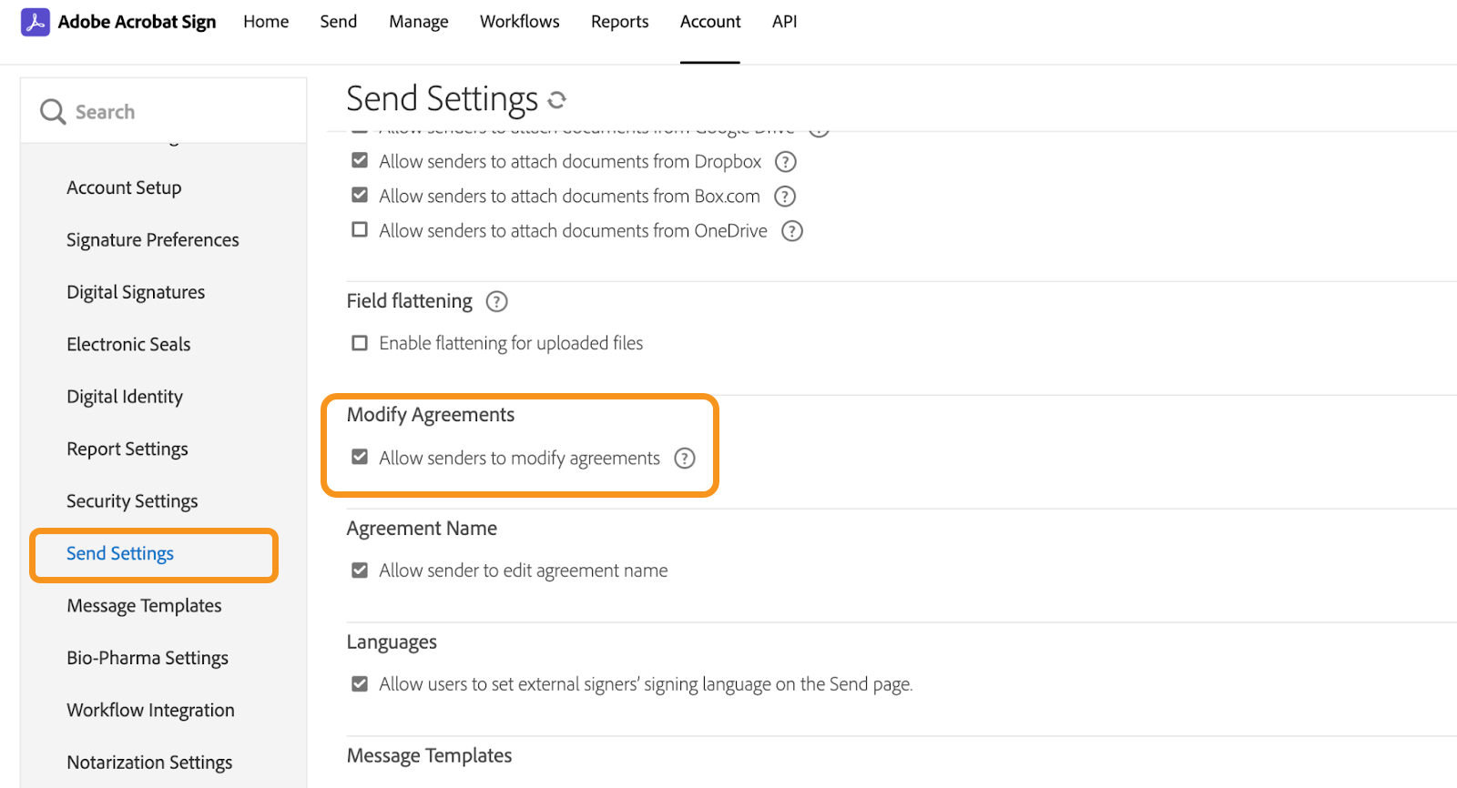Image resolution: width=1457 pixels, height=788 pixels.
Task: Toggle Dropbox document attachment checkbox
Action: pyautogui.click(x=360, y=161)
